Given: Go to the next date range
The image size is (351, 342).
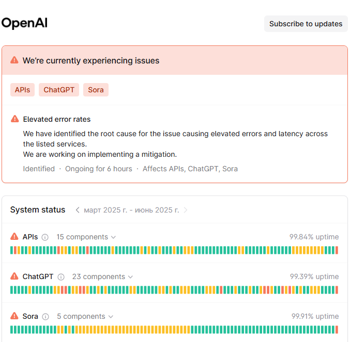Looking at the screenshot, I should click(186, 210).
